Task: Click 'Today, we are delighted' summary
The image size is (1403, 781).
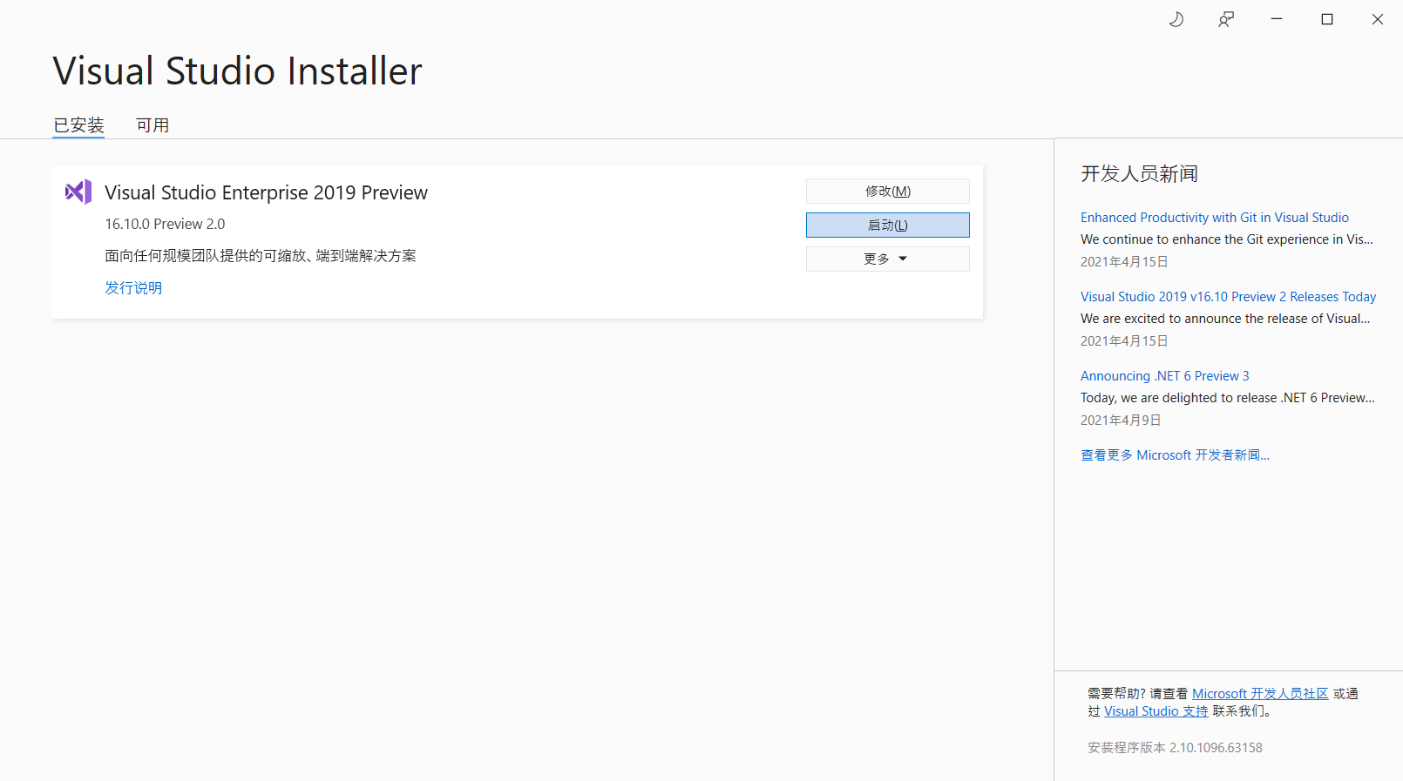Action: coord(1228,398)
